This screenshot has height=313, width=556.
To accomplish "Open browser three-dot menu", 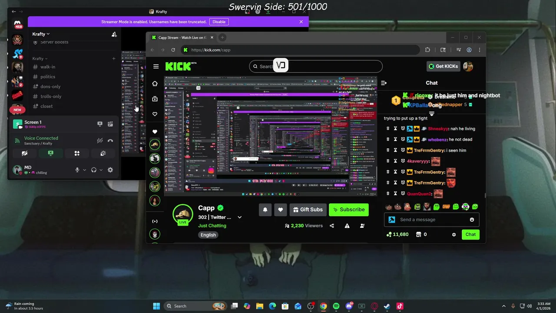I will (x=479, y=50).
